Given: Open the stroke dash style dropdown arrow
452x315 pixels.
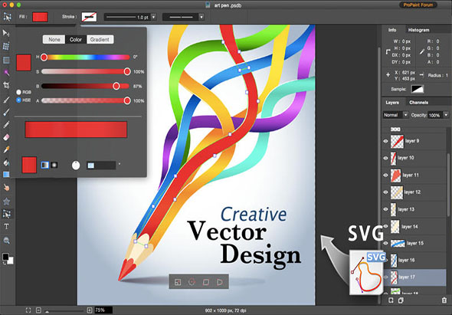Looking at the screenshot, I should 201,17.
